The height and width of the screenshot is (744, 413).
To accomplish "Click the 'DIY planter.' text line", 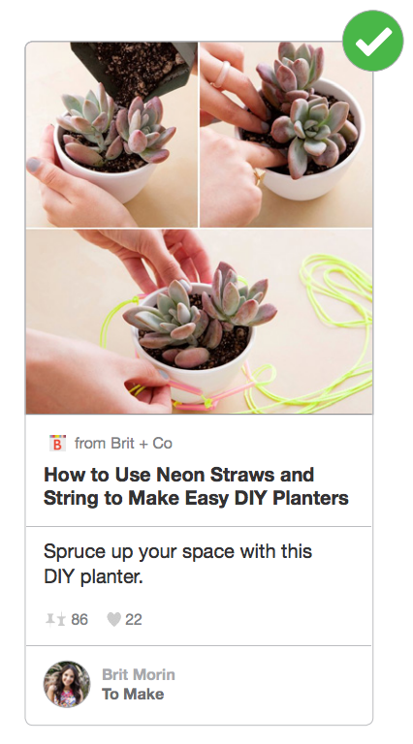I will point(93,577).
